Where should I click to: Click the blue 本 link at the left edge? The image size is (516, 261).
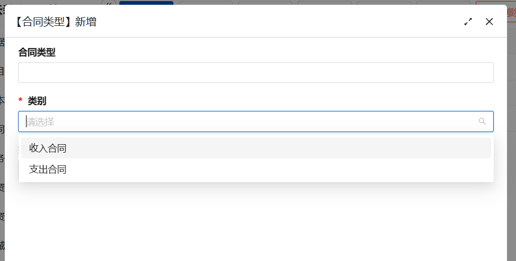(2, 100)
